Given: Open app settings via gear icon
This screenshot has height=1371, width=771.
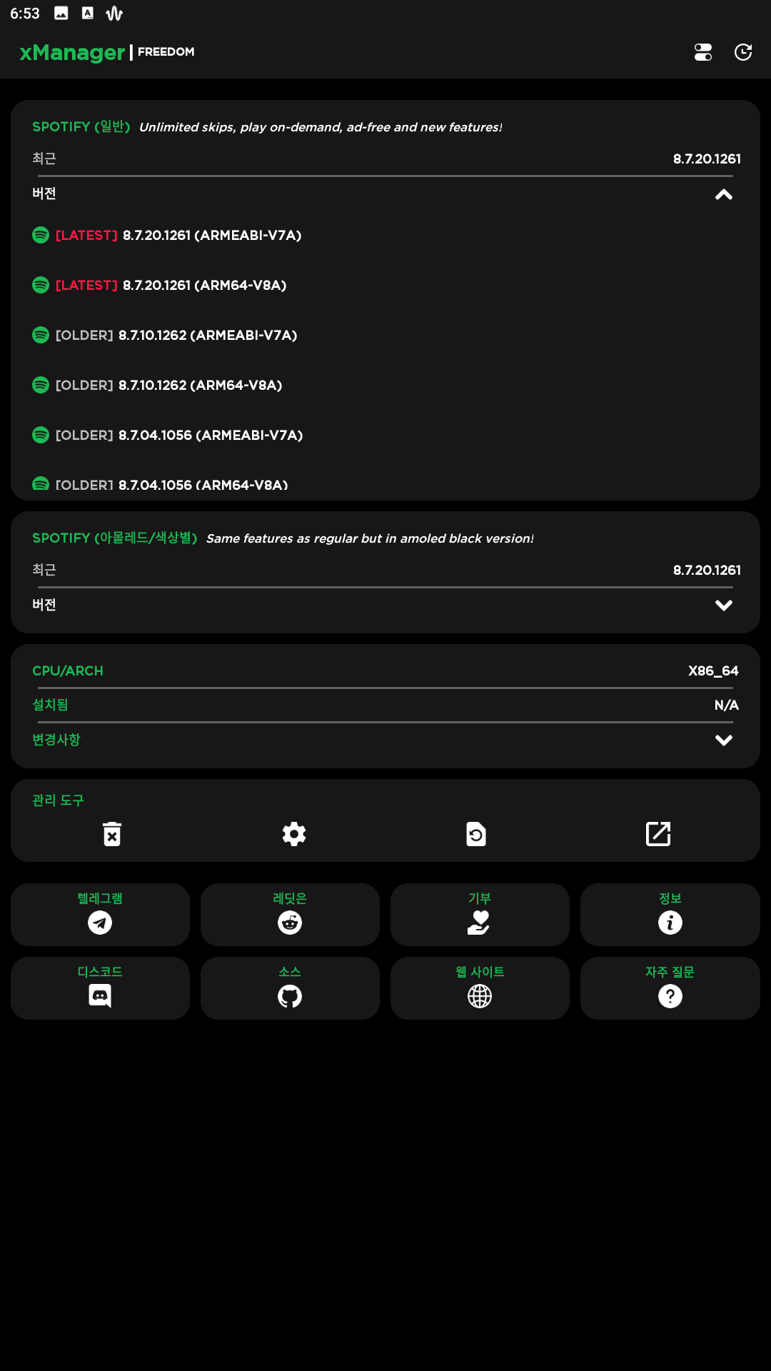Looking at the screenshot, I should pos(294,833).
